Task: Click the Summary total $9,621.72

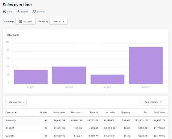Action: coord(159,120)
